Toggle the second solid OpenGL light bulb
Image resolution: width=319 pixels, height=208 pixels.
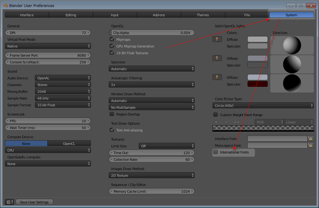tap(217, 58)
